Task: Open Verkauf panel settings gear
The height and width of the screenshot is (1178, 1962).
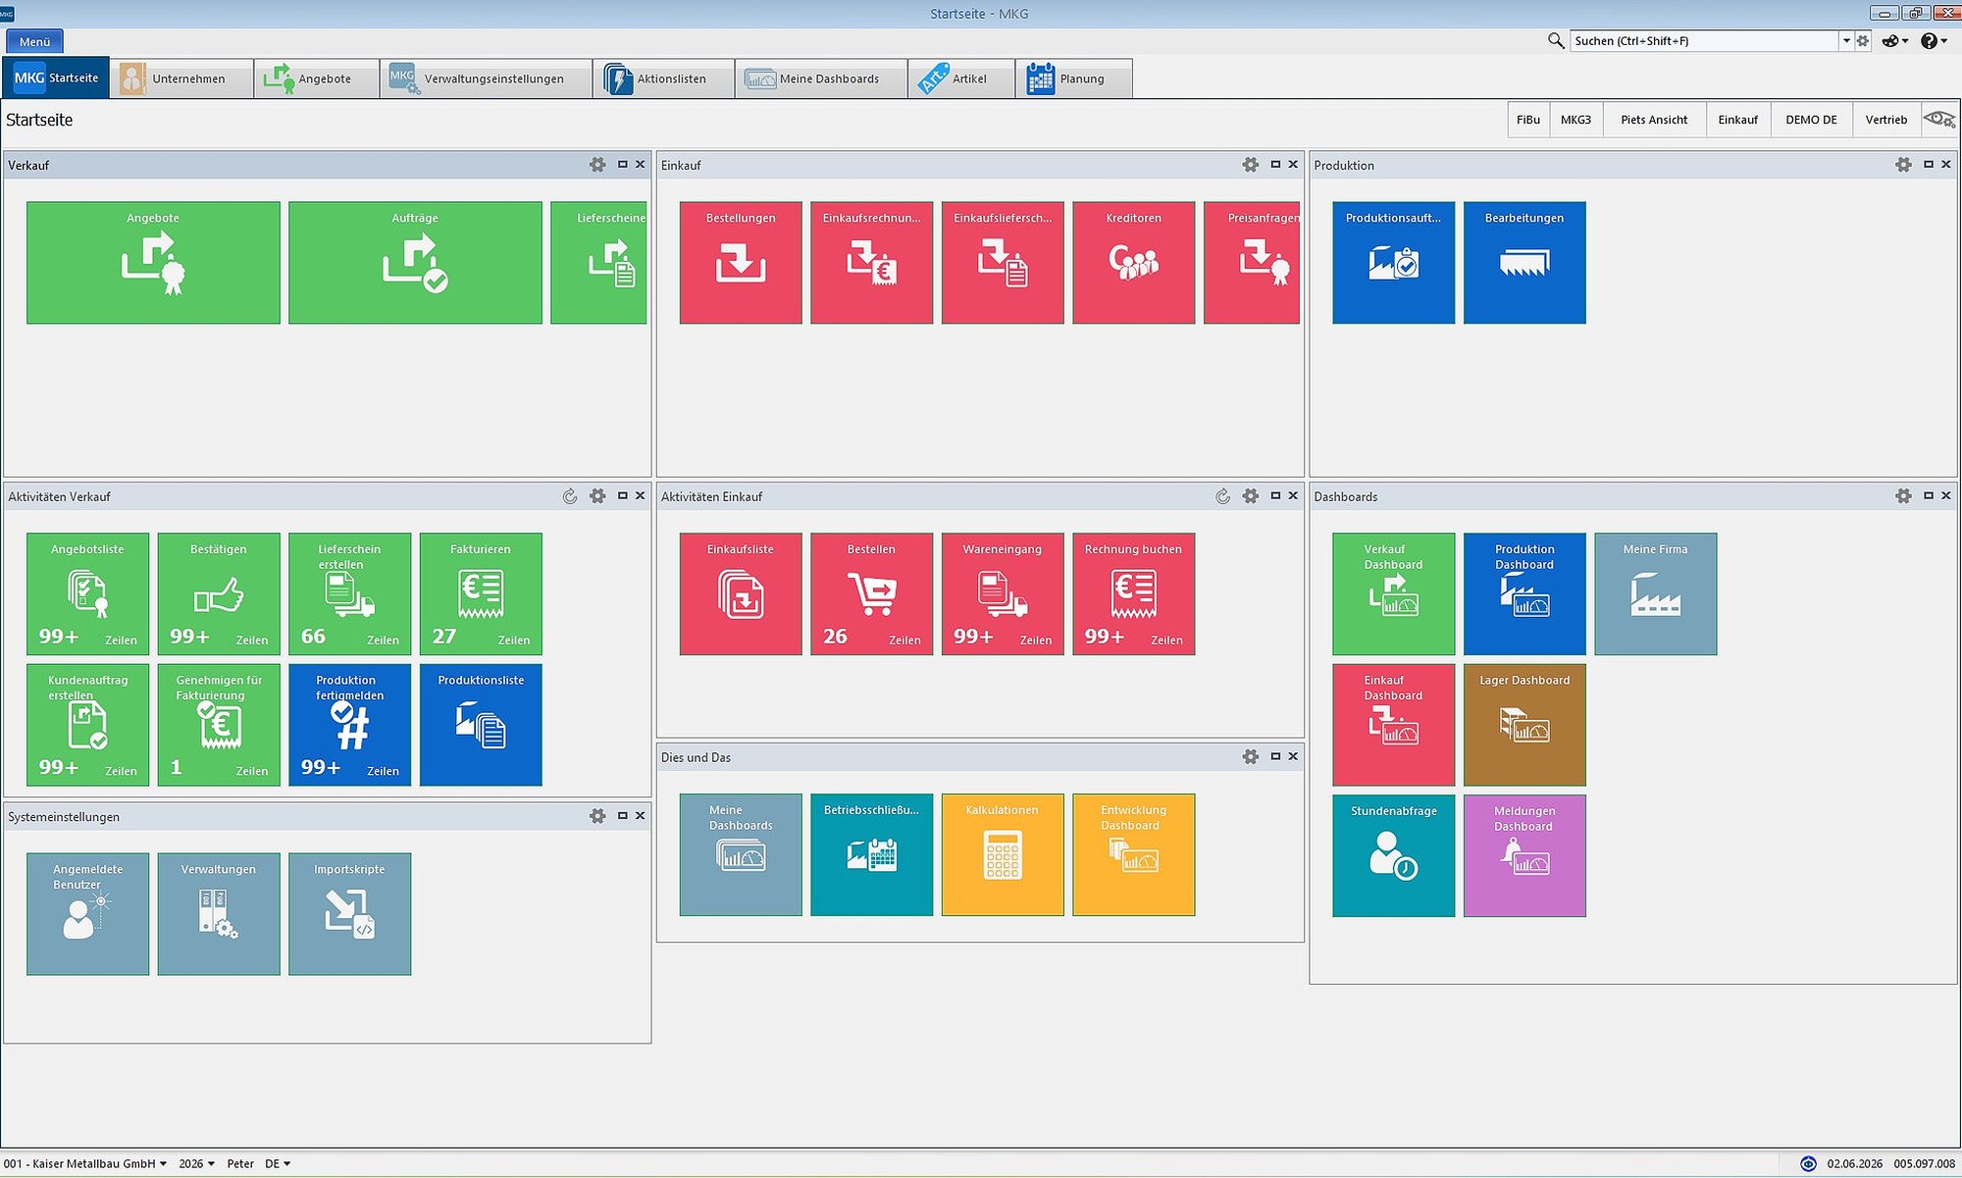Action: pos(597,165)
